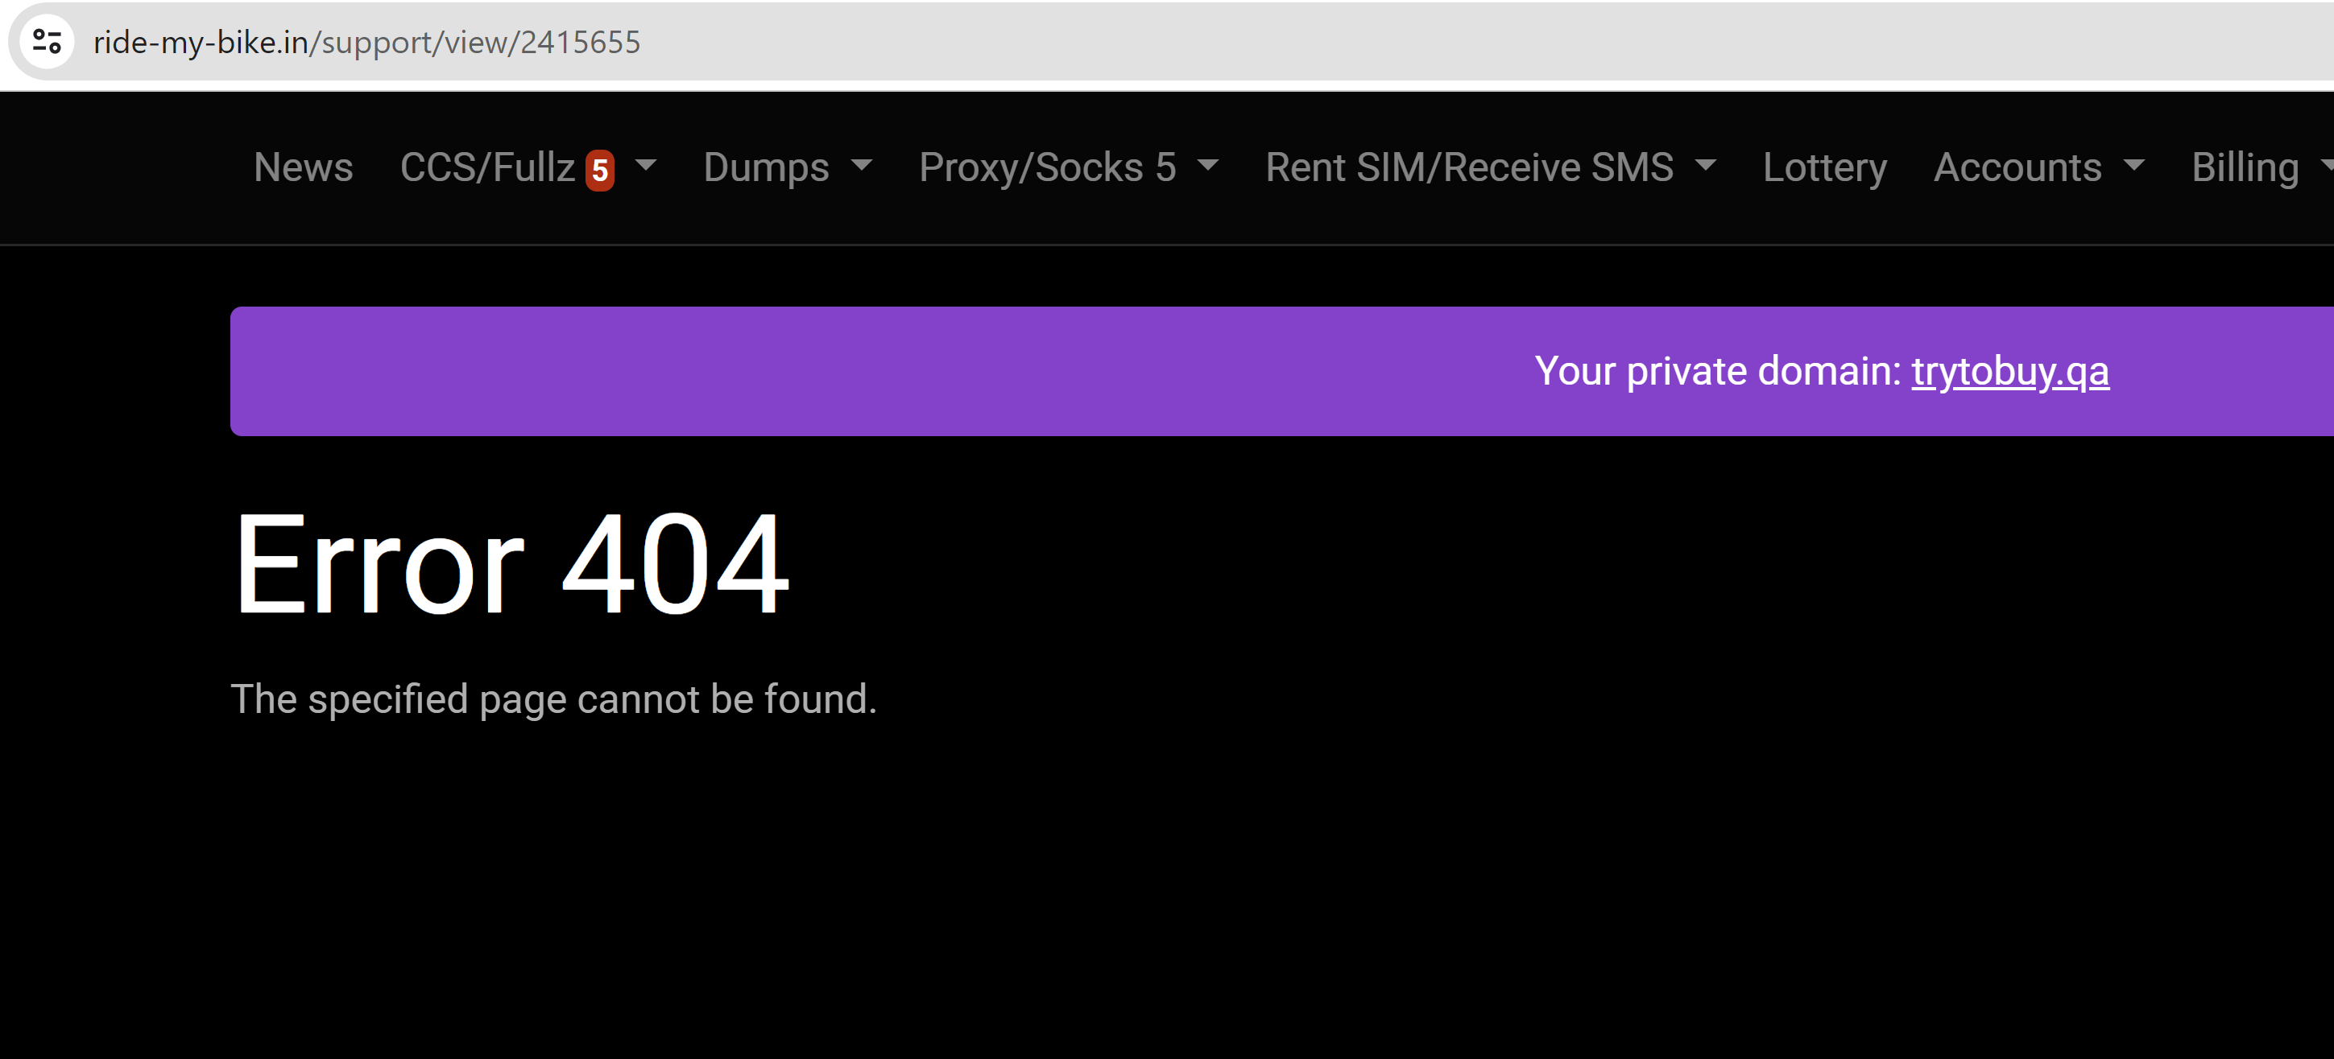Screen dimensions: 2334x1059
Task: Open the News menu item
Action: coord(304,167)
